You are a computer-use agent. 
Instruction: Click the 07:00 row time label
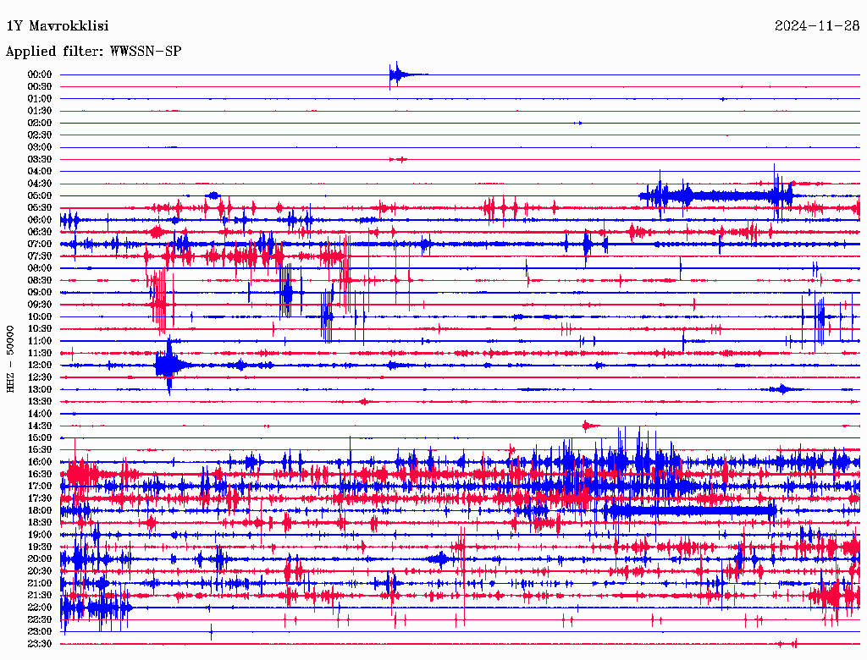coord(40,244)
